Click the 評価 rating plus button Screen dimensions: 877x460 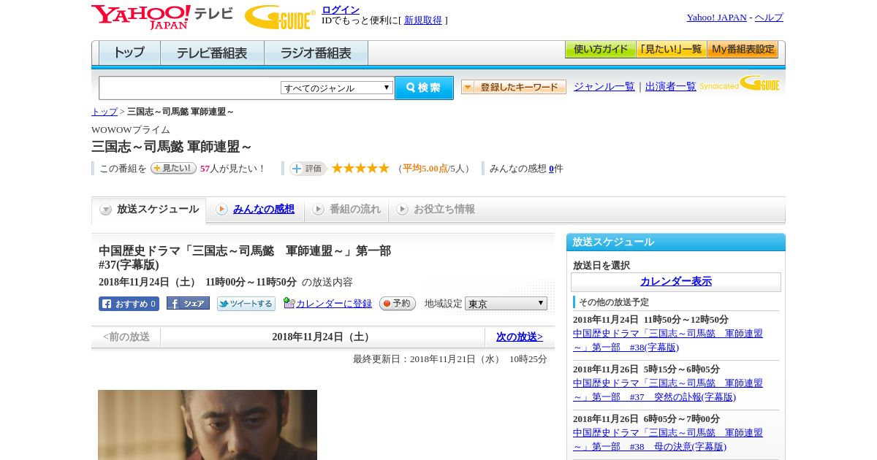coord(308,169)
